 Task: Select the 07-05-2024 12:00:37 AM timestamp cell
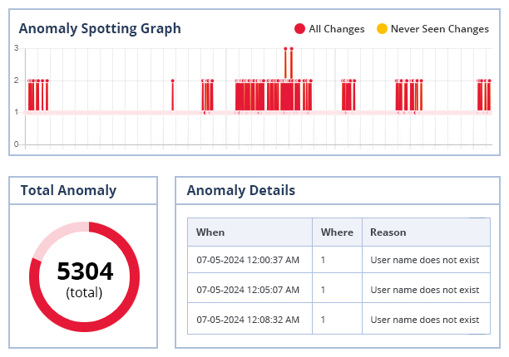point(248,260)
